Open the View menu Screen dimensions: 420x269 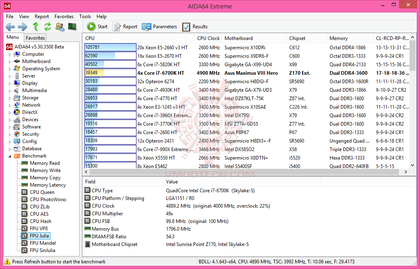pos(24,17)
